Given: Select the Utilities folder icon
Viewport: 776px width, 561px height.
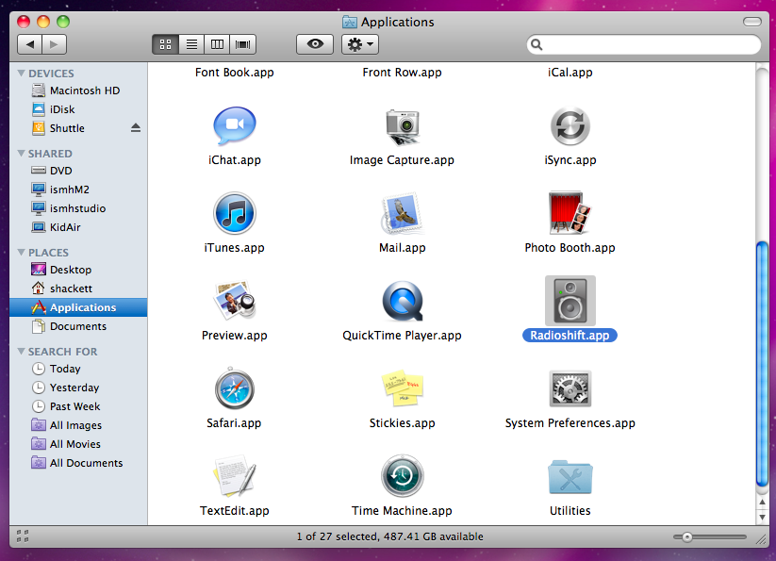Looking at the screenshot, I should (570, 477).
